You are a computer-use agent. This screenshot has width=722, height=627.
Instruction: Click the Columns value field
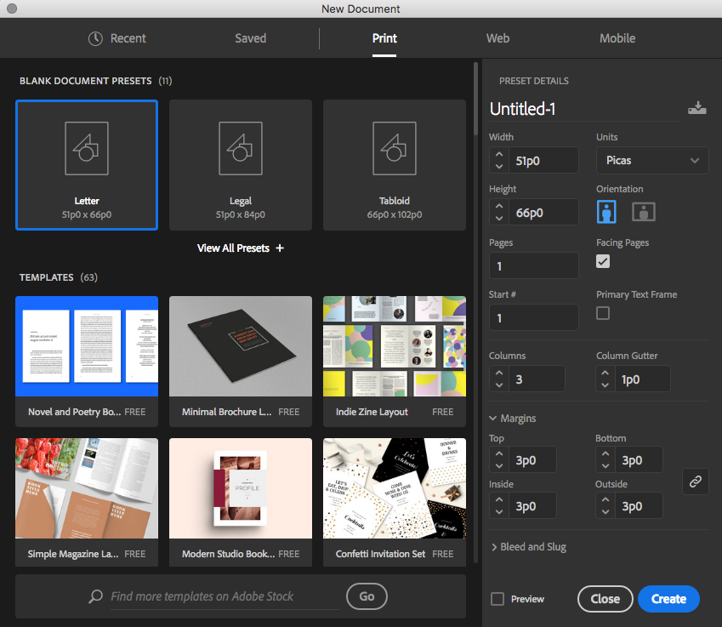point(537,379)
